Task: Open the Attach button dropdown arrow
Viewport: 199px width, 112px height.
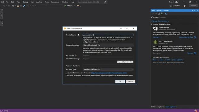Action: coord(74,6)
